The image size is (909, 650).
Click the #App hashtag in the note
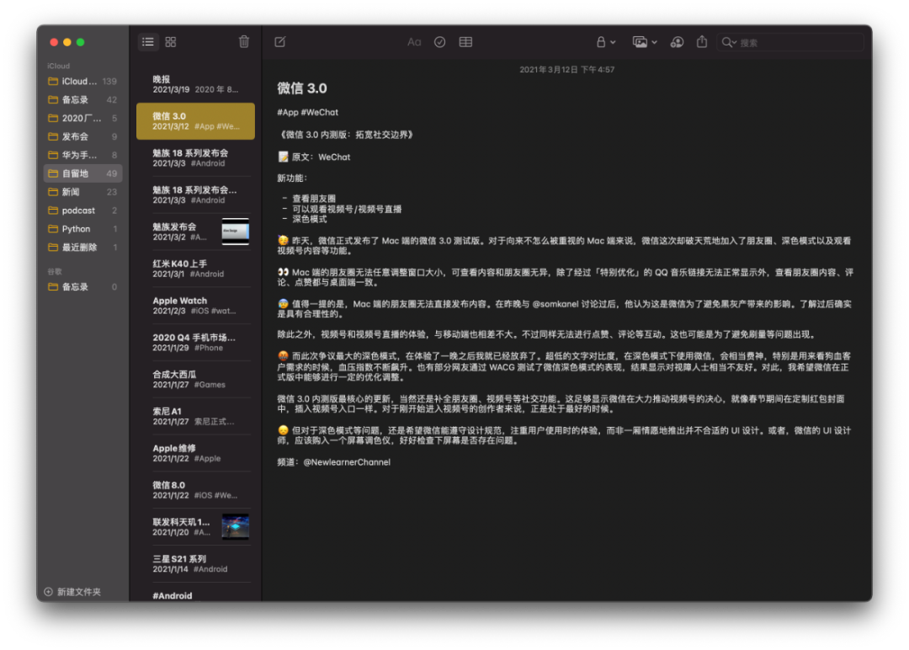tap(288, 113)
